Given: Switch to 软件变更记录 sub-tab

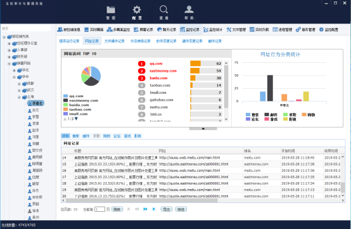Looking at the screenshot, I should 167,41.
